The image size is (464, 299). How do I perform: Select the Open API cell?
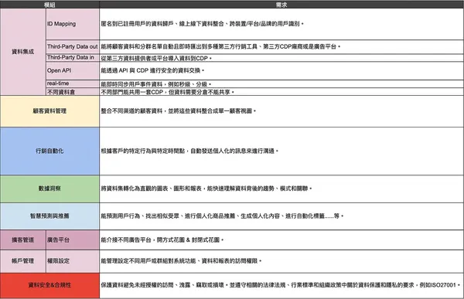(73, 70)
